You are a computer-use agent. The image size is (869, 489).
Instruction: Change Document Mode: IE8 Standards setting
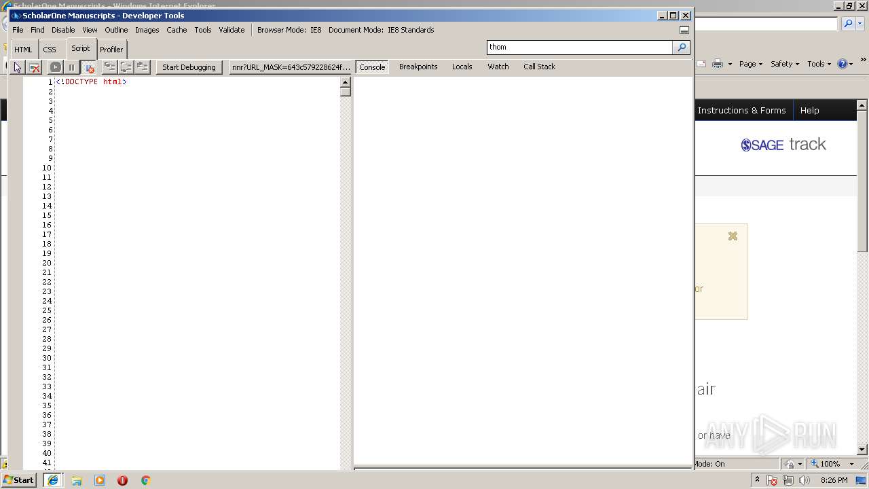pos(381,30)
